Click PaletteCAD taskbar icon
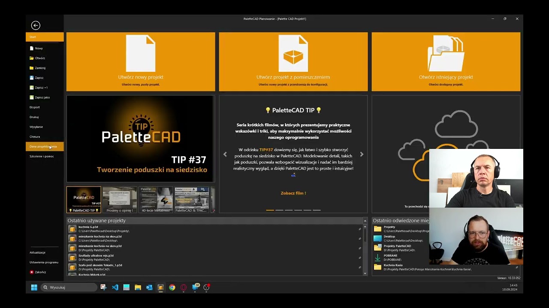Screen dimensions: 549x308 pyautogui.click(x=160, y=287)
